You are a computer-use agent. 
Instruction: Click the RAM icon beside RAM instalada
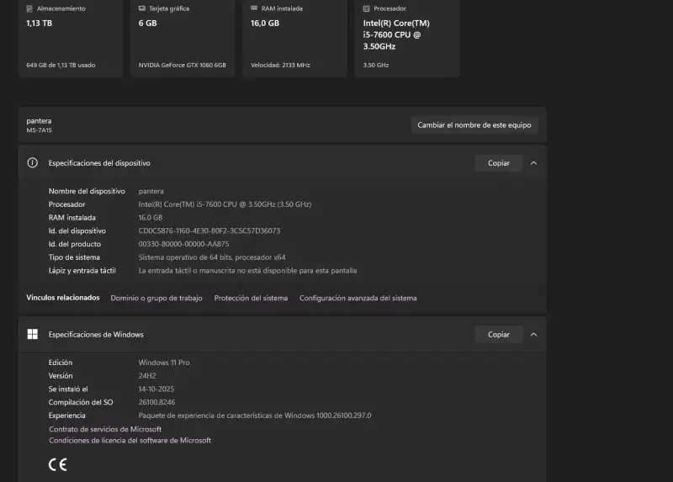pyautogui.click(x=254, y=8)
